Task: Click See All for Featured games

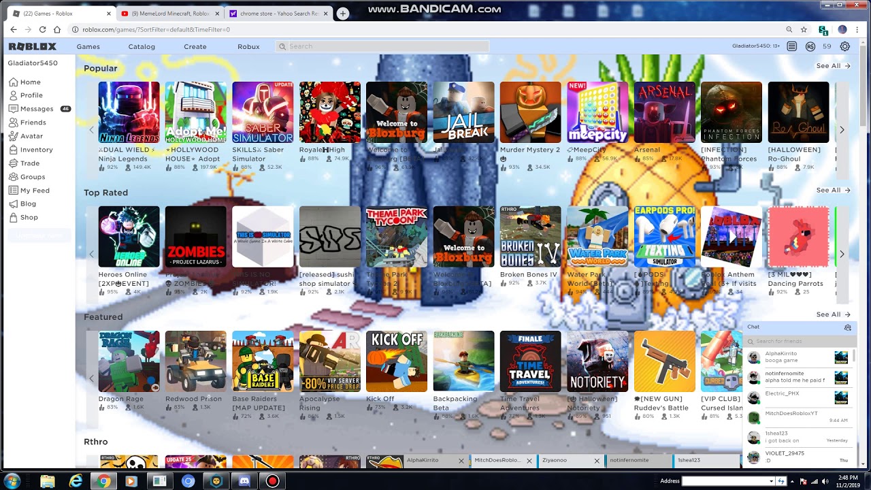Action: point(833,314)
